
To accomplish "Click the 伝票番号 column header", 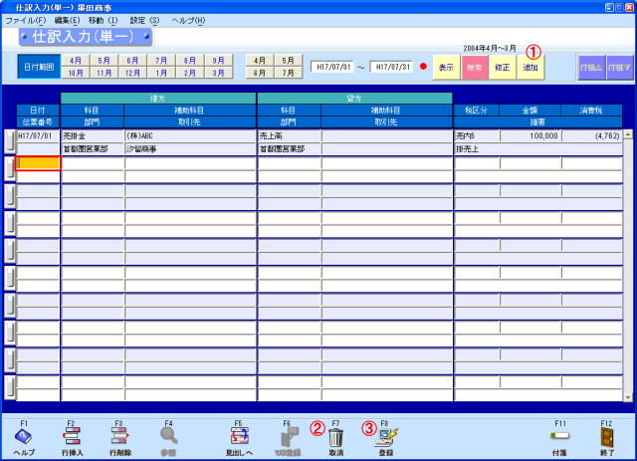I will click(x=38, y=121).
